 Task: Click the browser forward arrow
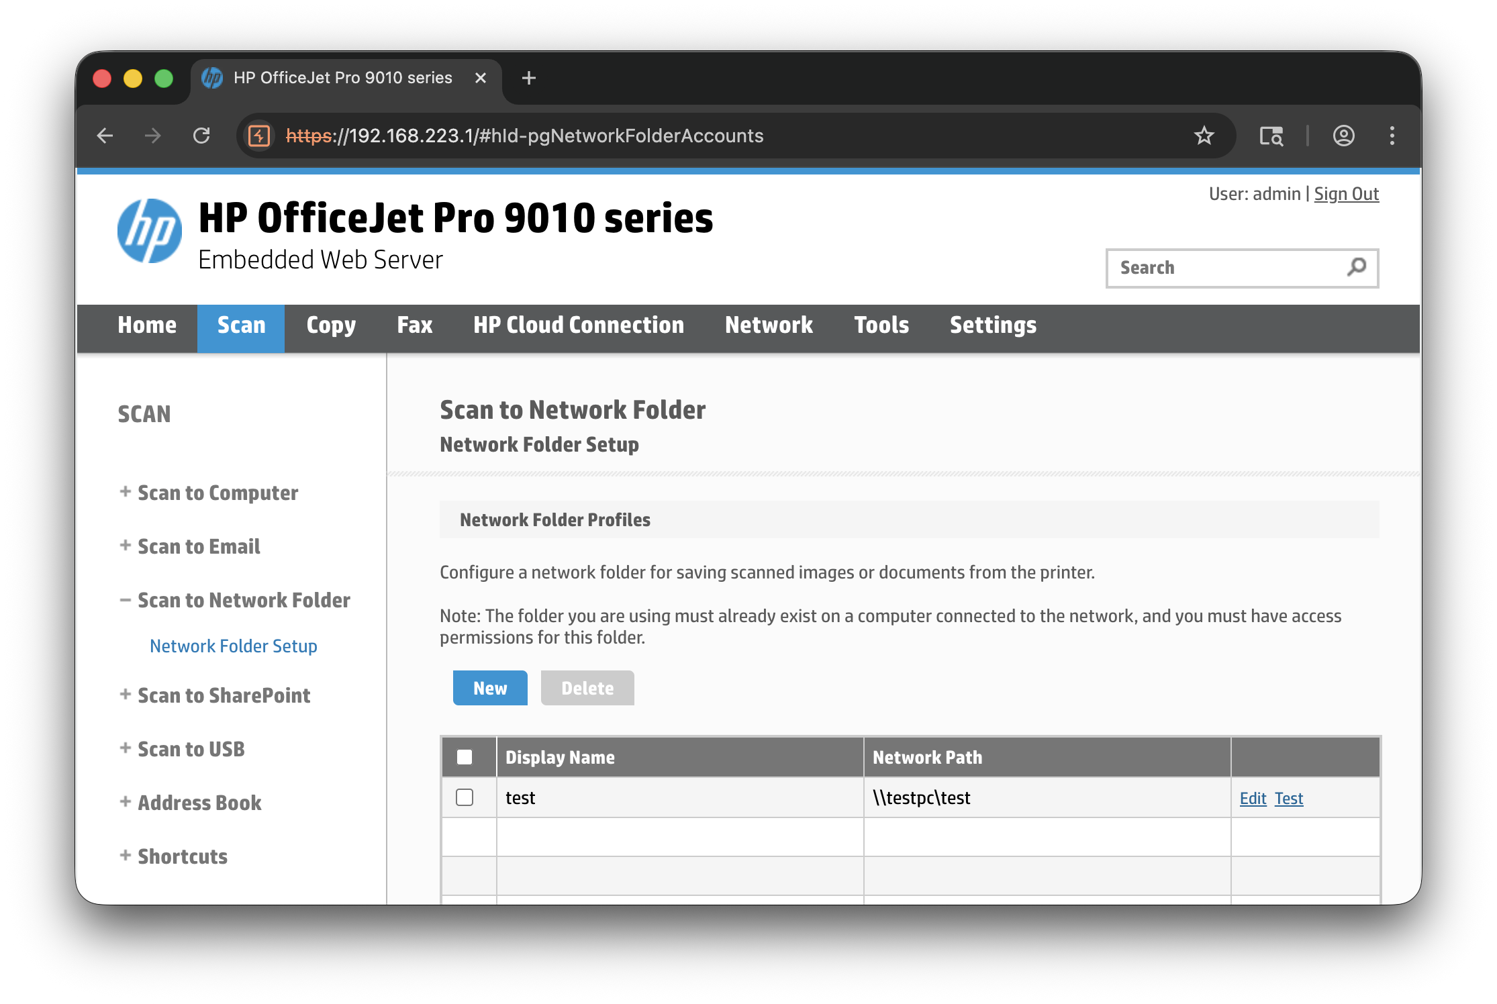click(x=153, y=136)
